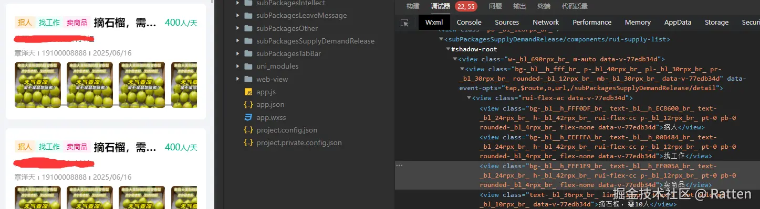Click the braces icon of project.private.config.json
The height and width of the screenshot is (209, 760).
click(x=248, y=142)
